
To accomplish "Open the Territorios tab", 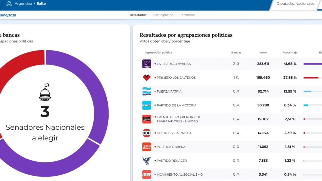I will tap(188, 15).
